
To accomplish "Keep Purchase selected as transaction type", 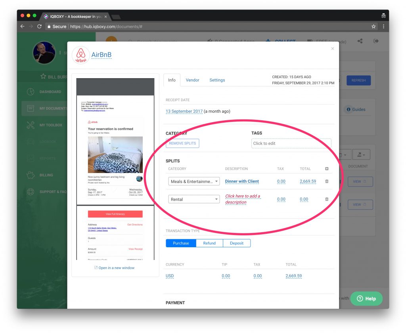I will [181, 243].
